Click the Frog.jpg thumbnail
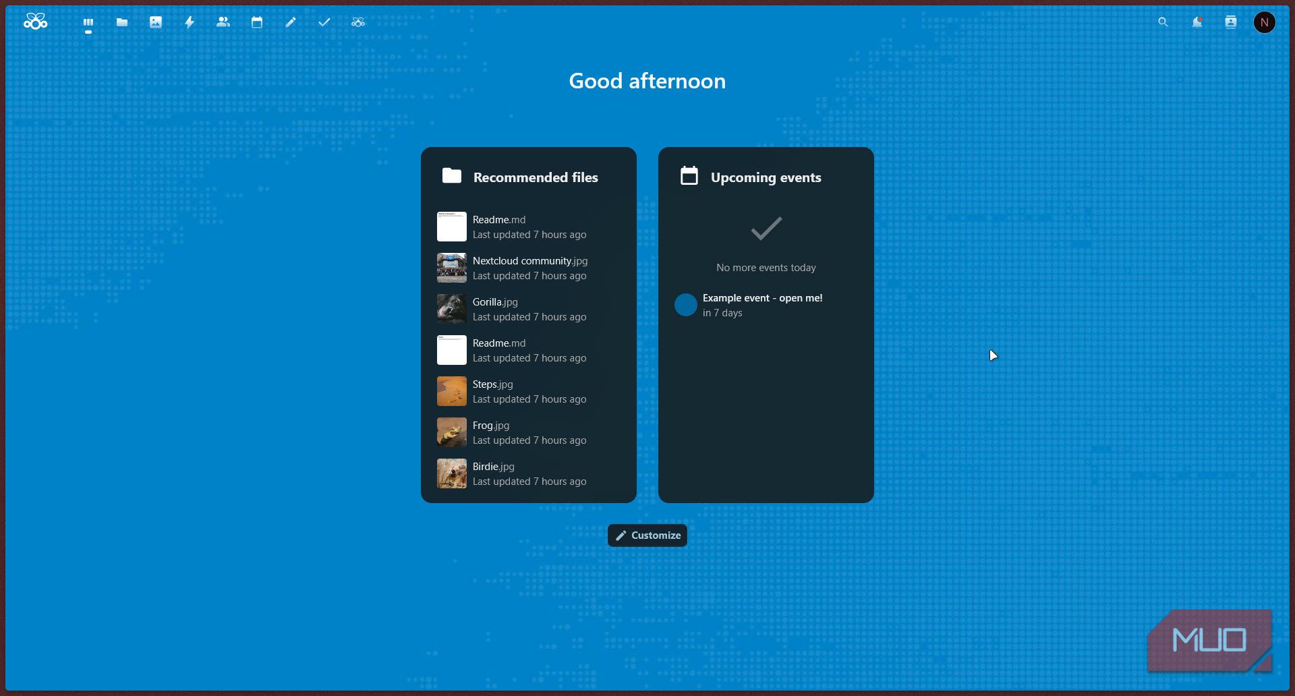The image size is (1295, 696). [452, 432]
